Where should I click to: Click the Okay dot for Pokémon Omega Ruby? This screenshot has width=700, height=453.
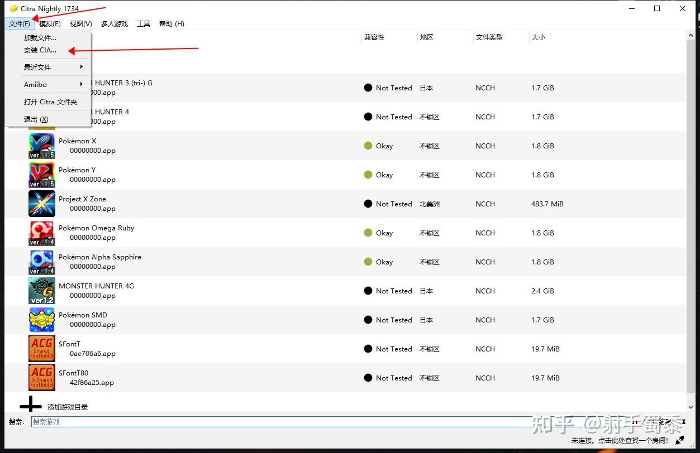(x=368, y=233)
